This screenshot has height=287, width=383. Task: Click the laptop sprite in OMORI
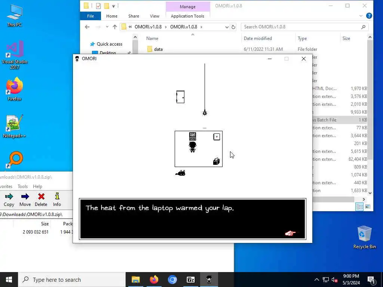[x=193, y=136]
